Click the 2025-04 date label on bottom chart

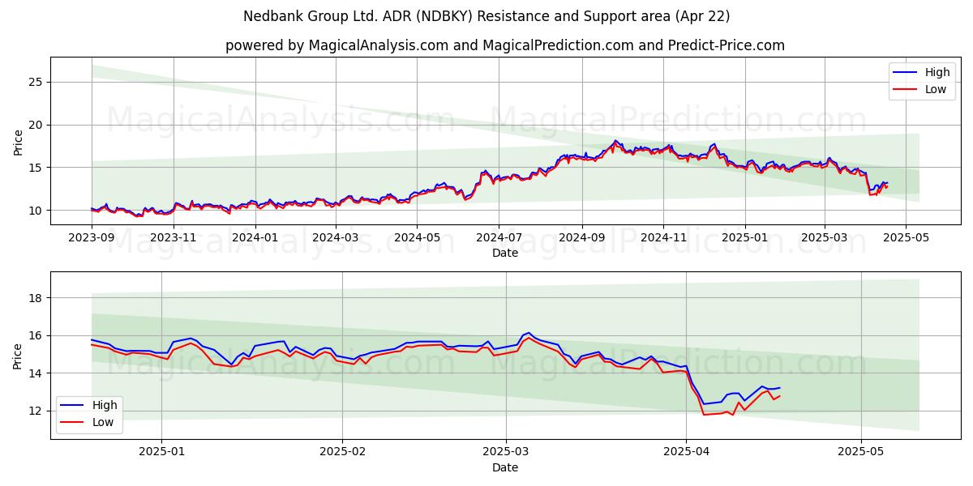[x=686, y=451]
